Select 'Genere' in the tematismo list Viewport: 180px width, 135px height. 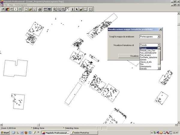coord(143,59)
